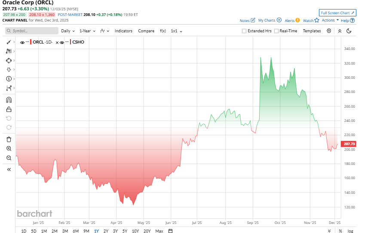Zoom in using the magnifier plus icon
This screenshot has height=233, width=383.
tap(9, 149)
